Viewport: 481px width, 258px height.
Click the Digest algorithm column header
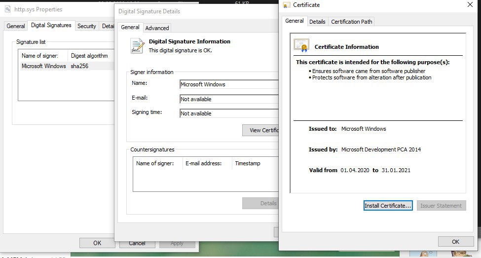[91, 56]
